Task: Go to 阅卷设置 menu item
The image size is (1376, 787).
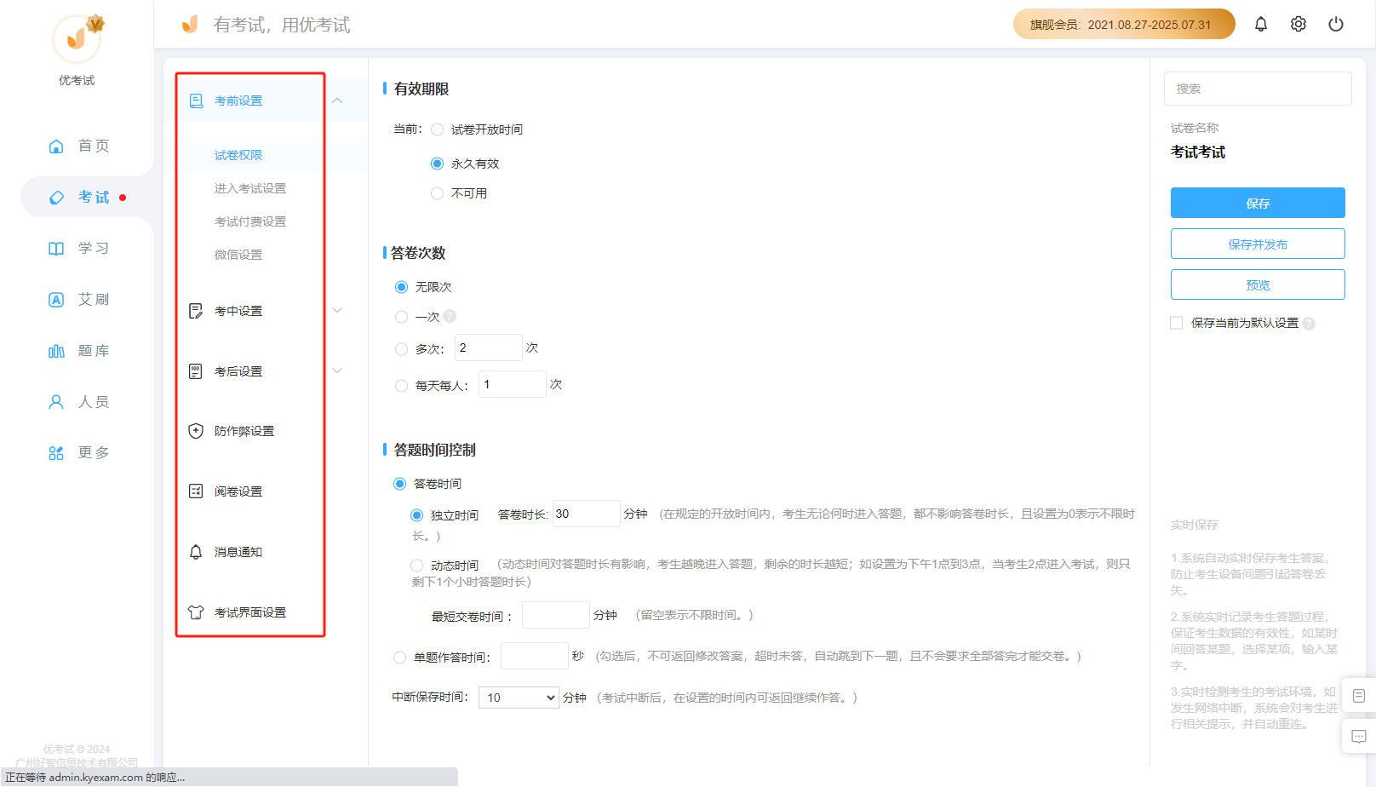Action: click(238, 491)
